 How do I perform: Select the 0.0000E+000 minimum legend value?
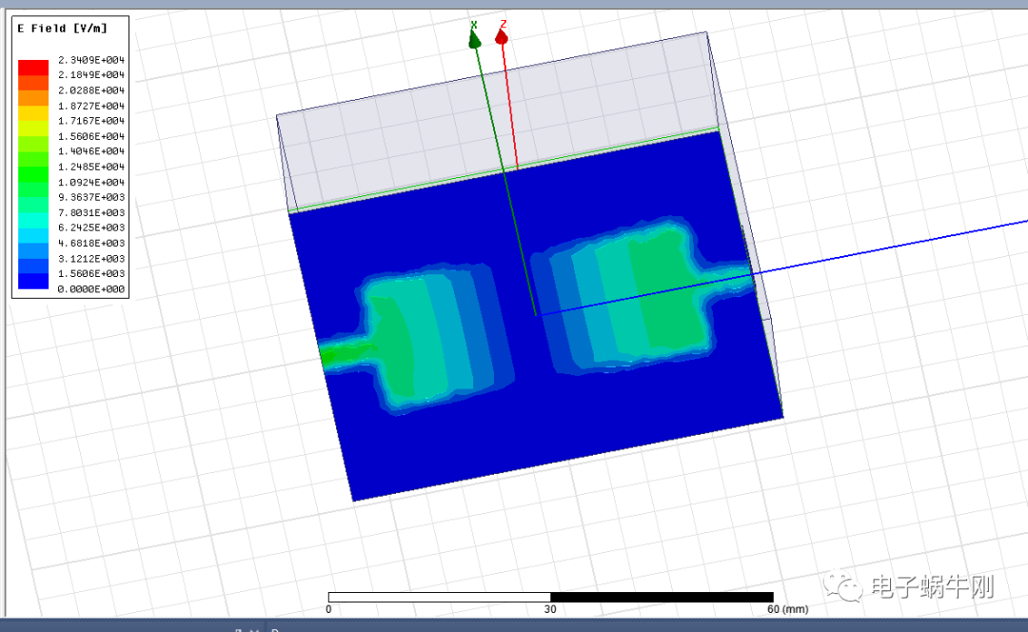click(x=91, y=288)
